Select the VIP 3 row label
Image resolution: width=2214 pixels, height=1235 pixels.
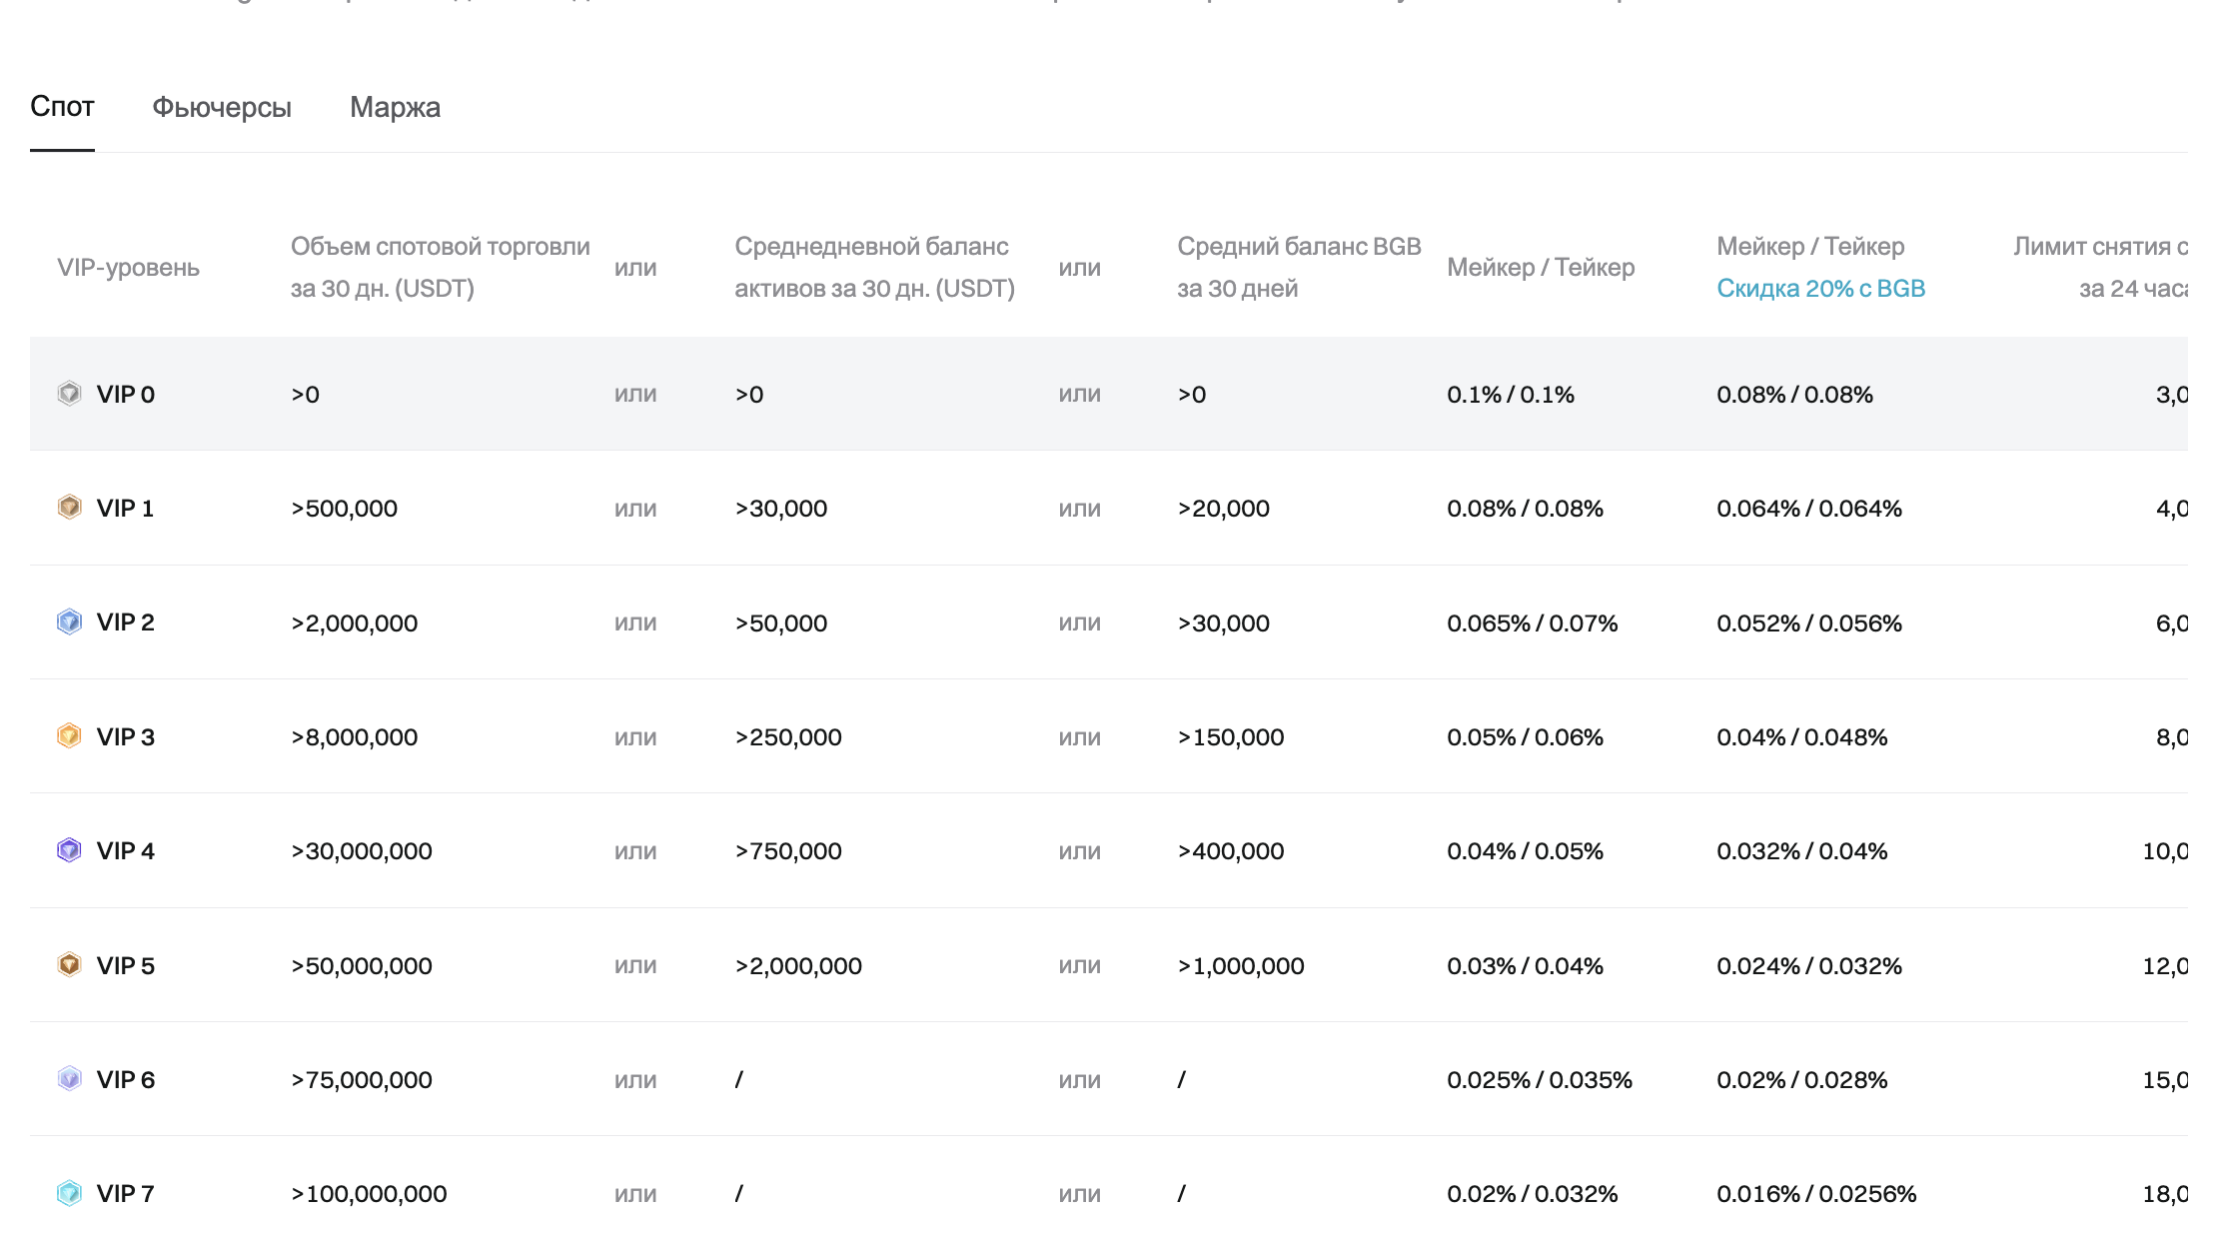click(126, 736)
